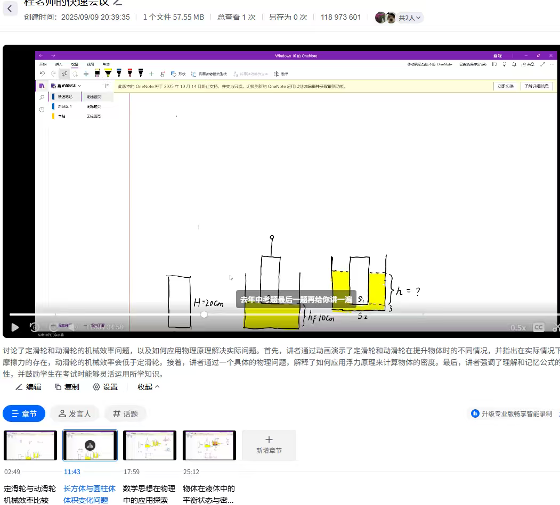Pick the blue pen
The width and height of the screenshot is (560, 505).
click(119, 73)
